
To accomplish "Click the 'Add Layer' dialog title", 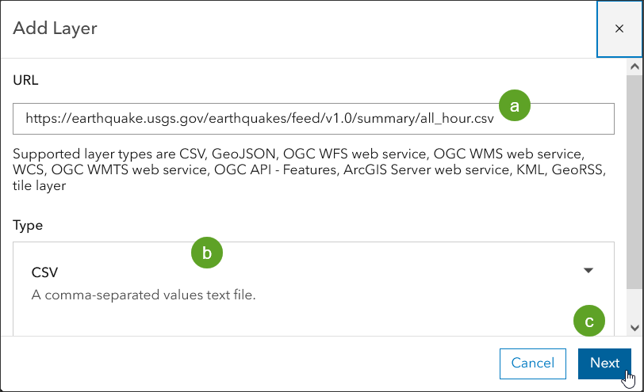I will [x=55, y=29].
